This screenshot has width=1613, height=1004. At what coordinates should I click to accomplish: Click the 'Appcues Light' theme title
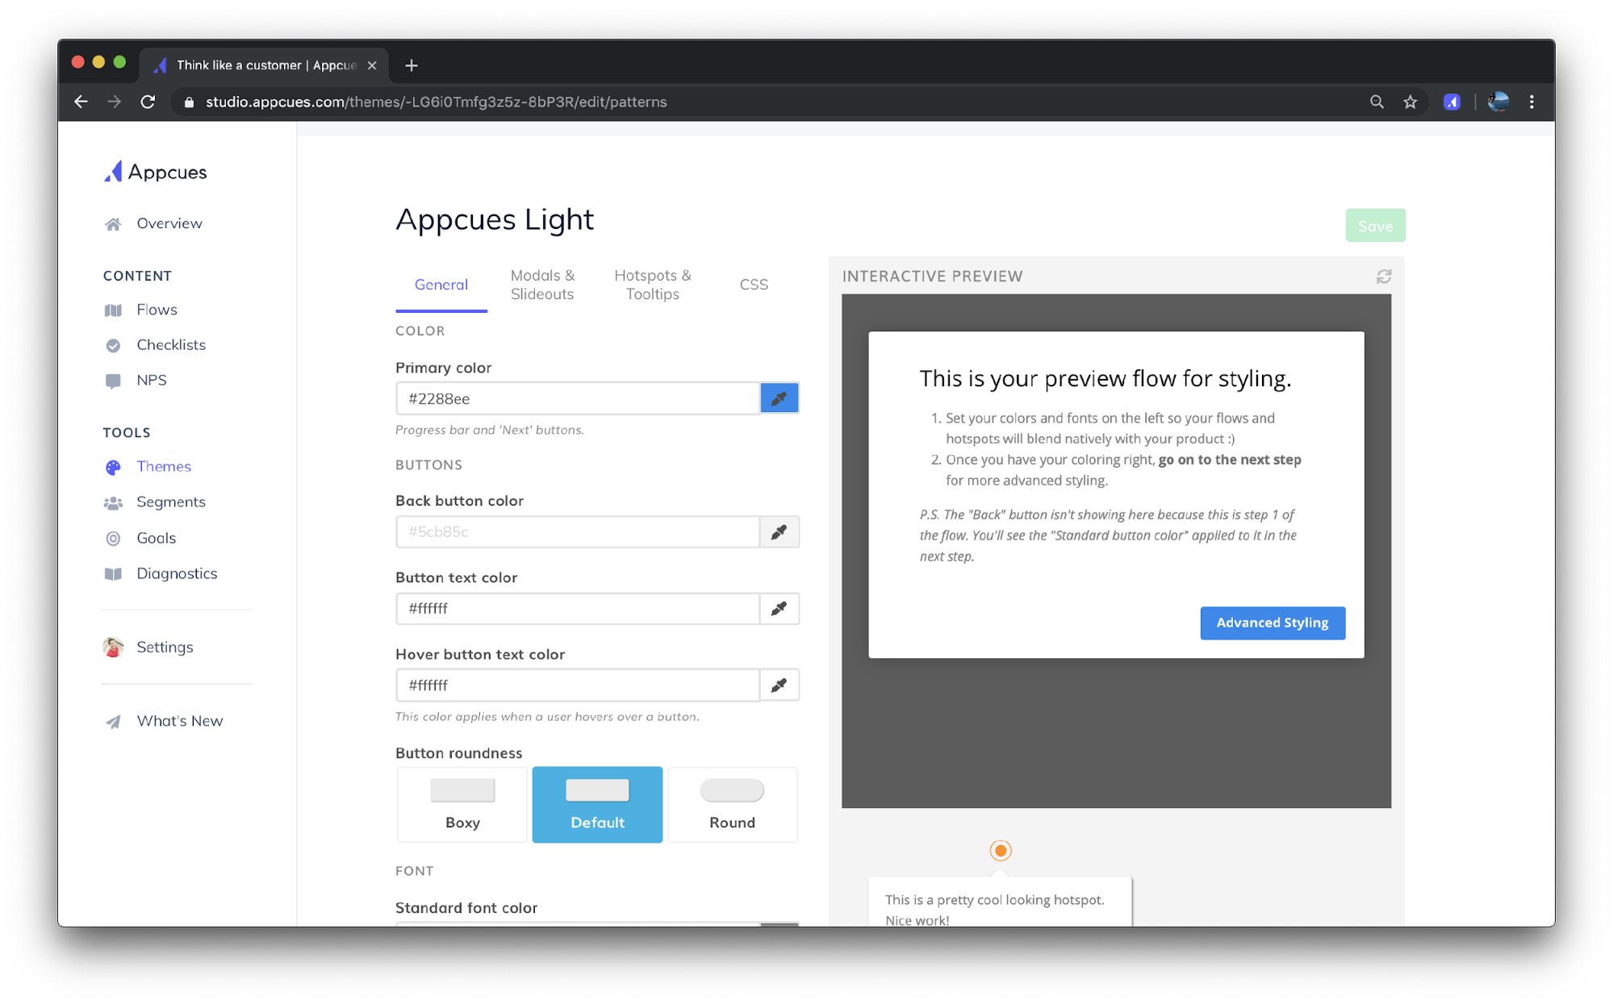[495, 219]
